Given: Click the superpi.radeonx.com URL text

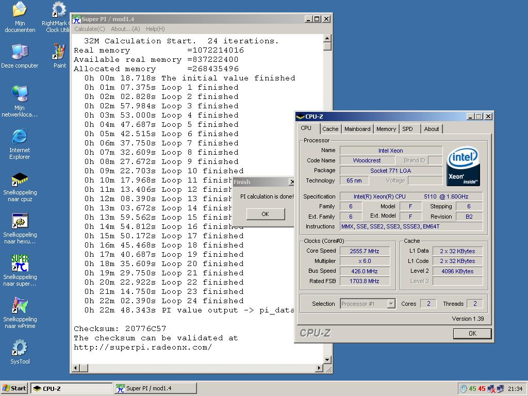Looking at the screenshot, I should click(x=143, y=347).
